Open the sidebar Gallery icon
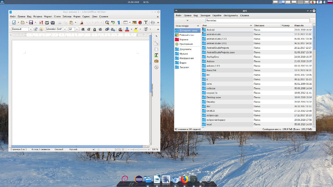The height and width of the screenshot is (187, 333). (156, 61)
